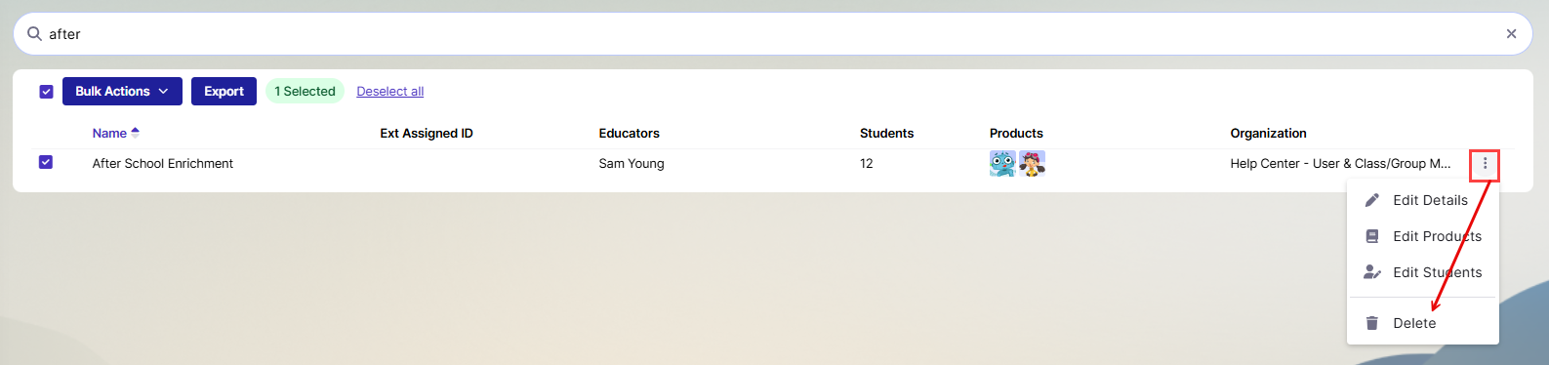Click the 'After School Enrichment' class name

coord(162,163)
